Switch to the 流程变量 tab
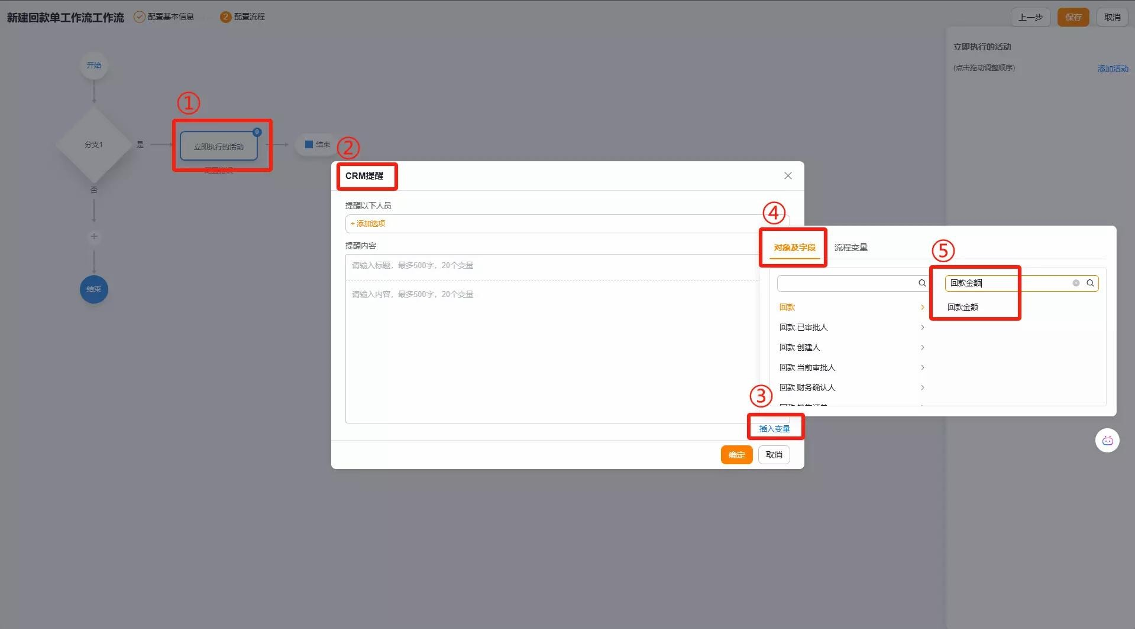This screenshot has height=629, width=1135. [x=851, y=247]
